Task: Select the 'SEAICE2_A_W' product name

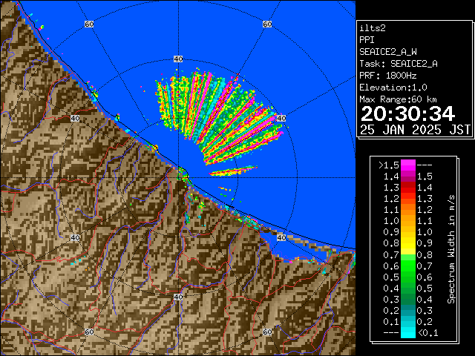Action: click(x=388, y=52)
